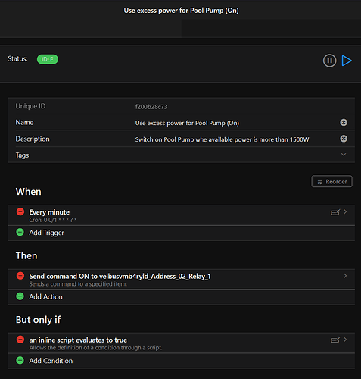
Task: Click the Description input field text
Action: (x=222, y=139)
